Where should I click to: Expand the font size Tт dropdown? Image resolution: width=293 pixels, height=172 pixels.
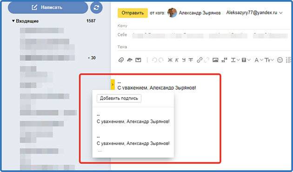point(269,60)
